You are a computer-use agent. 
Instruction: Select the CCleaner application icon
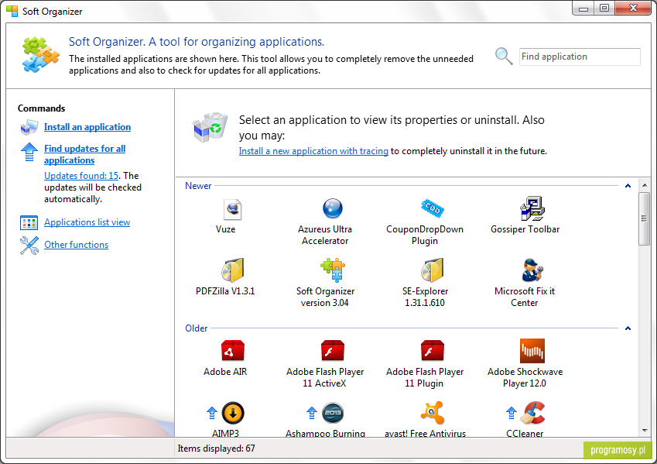point(532,413)
